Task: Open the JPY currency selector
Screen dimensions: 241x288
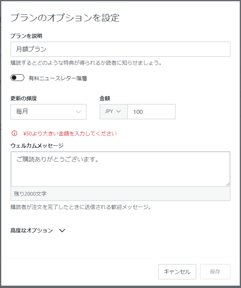Action: click(113, 112)
